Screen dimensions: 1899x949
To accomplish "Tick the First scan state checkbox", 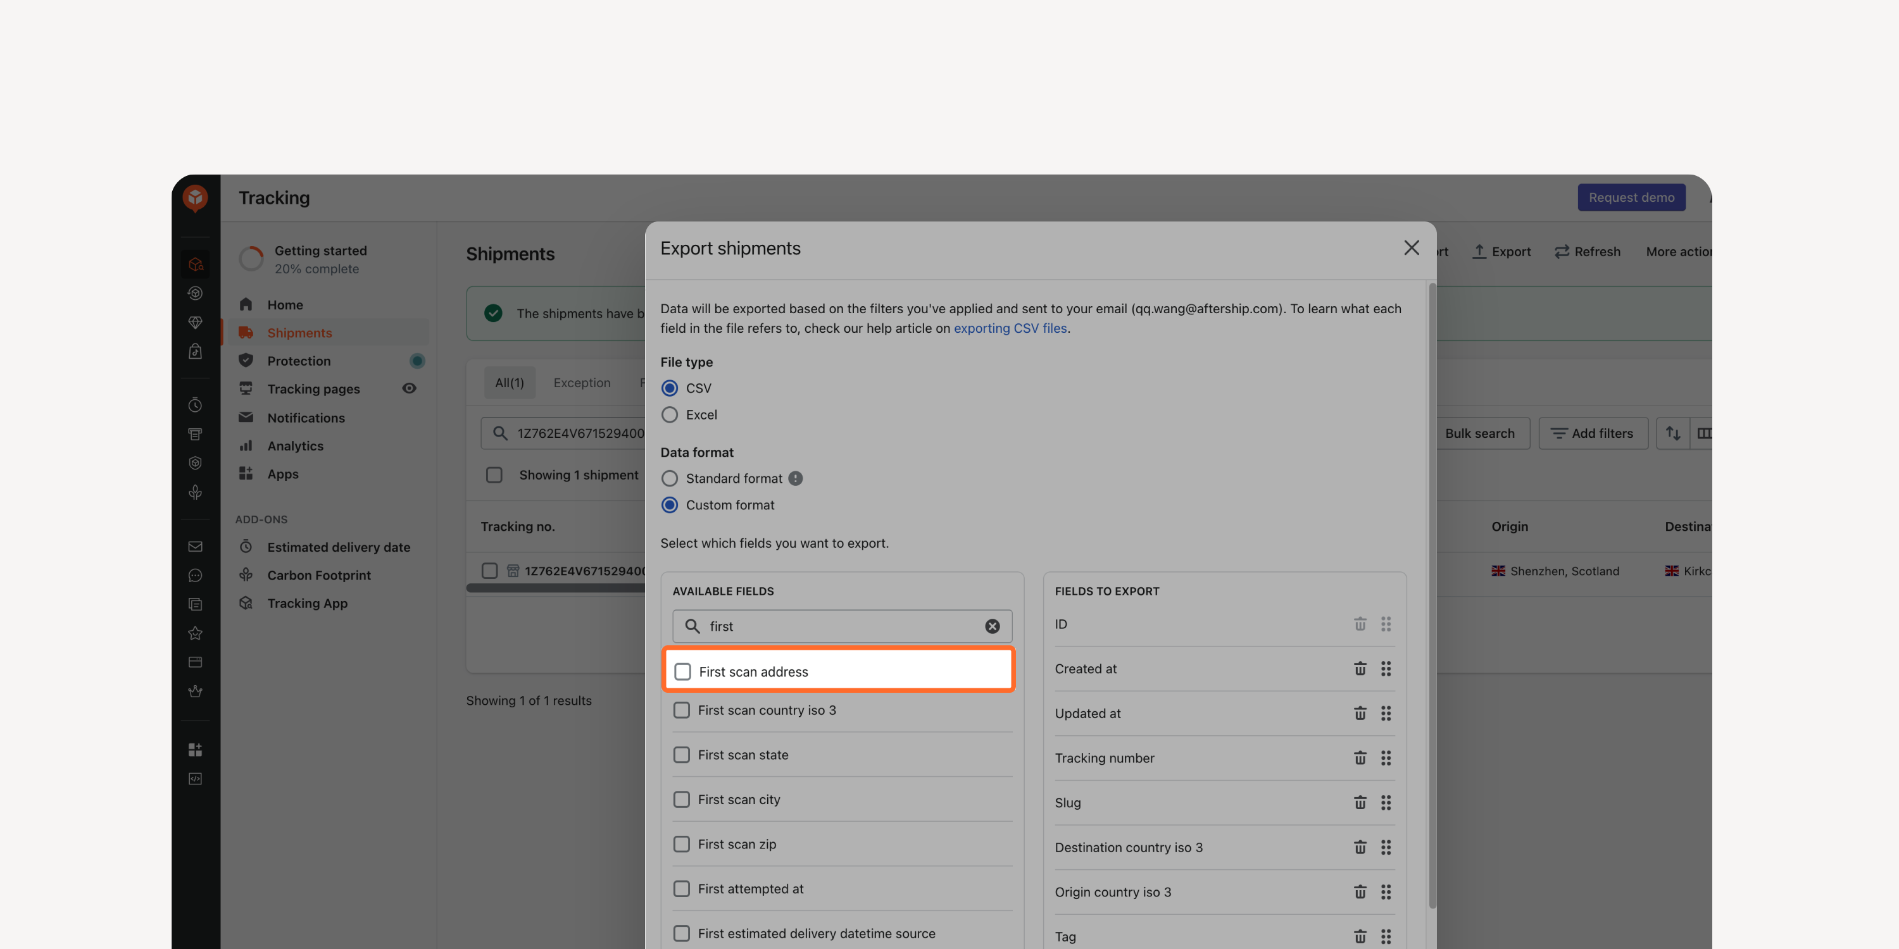I will (681, 755).
